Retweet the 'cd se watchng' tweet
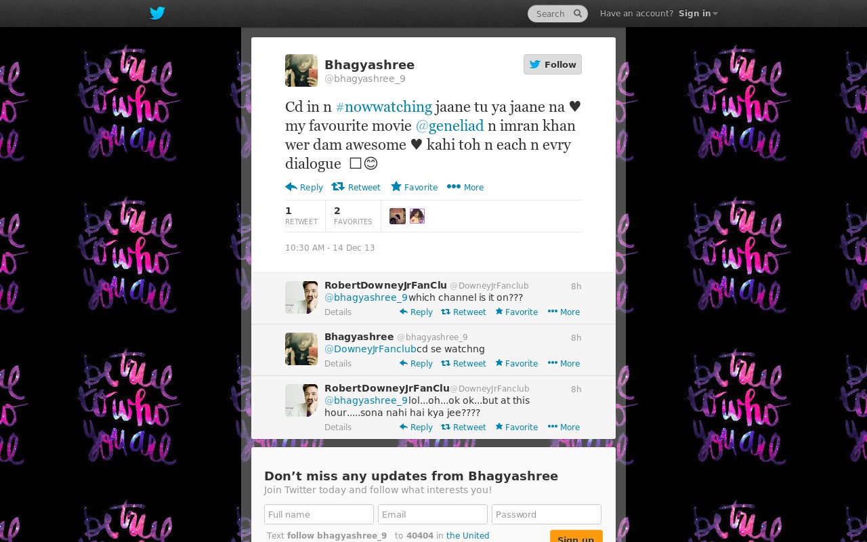This screenshot has height=542, width=867. [463, 364]
